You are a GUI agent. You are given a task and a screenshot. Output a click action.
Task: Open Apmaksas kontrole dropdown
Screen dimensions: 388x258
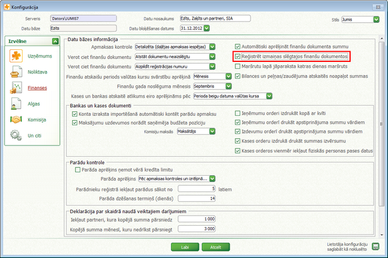pos(212,47)
